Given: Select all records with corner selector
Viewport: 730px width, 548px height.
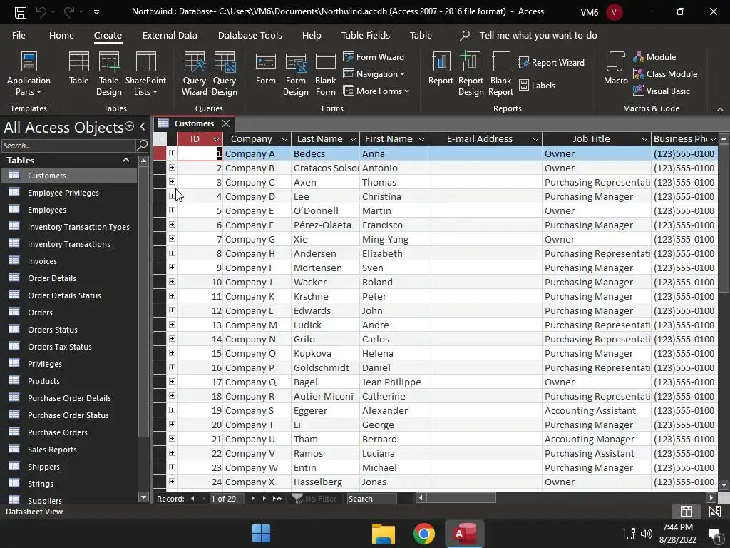Looking at the screenshot, I should click(x=160, y=139).
